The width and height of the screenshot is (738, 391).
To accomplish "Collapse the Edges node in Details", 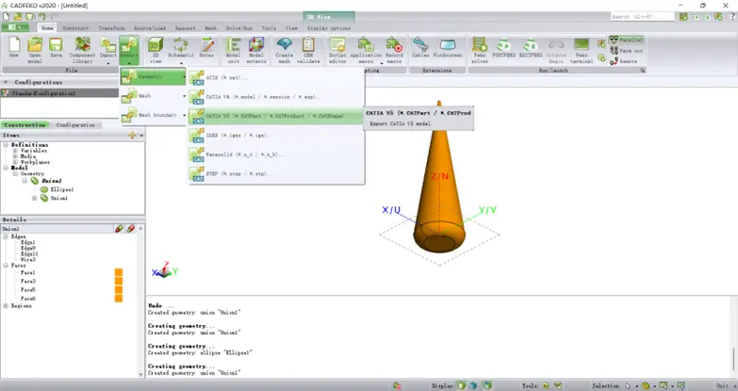I will point(6,236).
